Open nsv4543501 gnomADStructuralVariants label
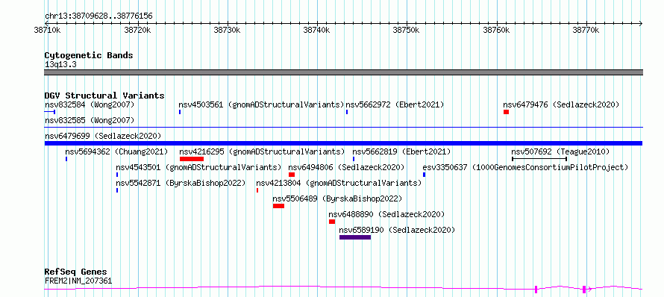The height and width of the screenshot is (297, 664). [x=198, y=167]
